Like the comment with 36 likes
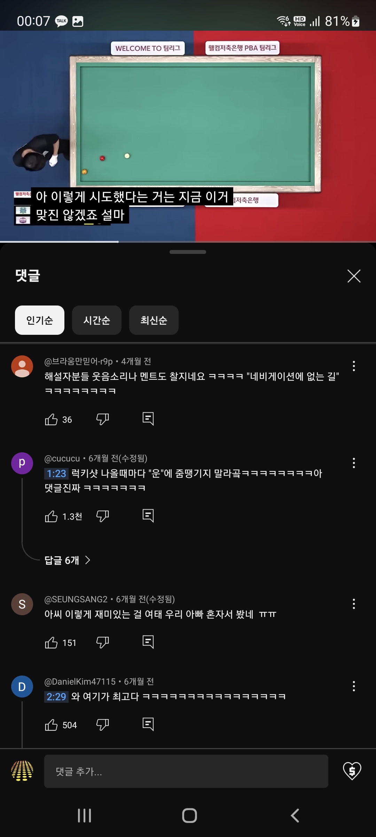376x837 pixels. click(x=51, y=419)
